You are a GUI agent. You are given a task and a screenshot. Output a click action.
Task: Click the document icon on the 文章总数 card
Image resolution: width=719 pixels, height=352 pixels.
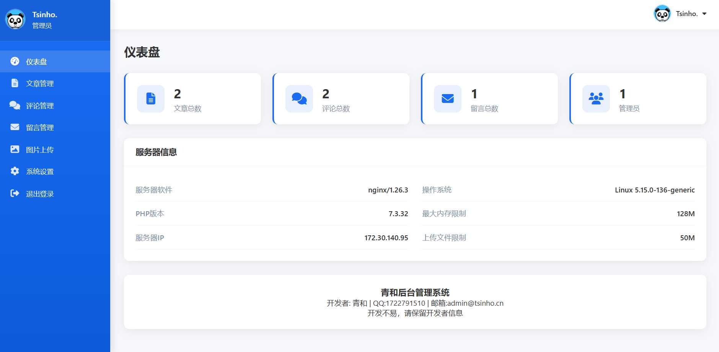150,98
